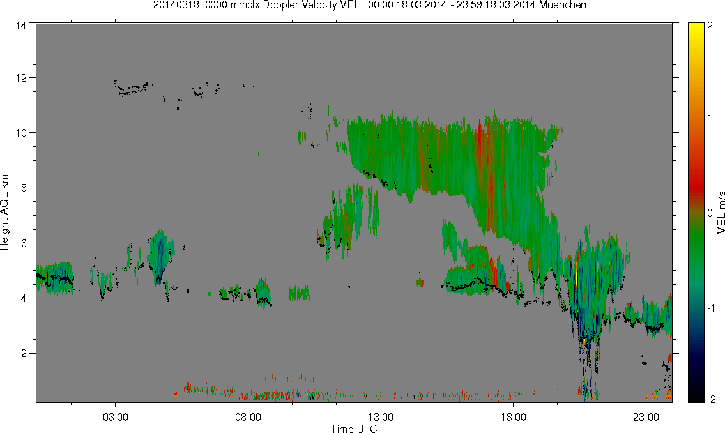This screenshot has width=725, height=433.
Task: Click the '6' height tick label
Action: pos(23,243)
